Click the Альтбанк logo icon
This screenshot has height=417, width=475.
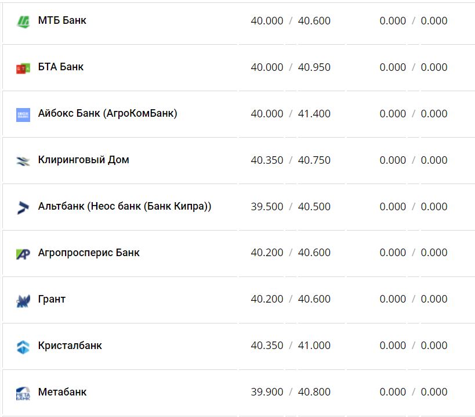pos(23,207)
